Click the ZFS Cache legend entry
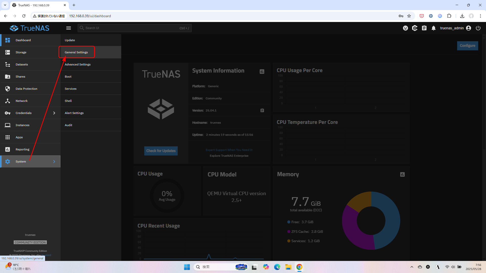This screenshot has height=273, width=486. point(305,232)
